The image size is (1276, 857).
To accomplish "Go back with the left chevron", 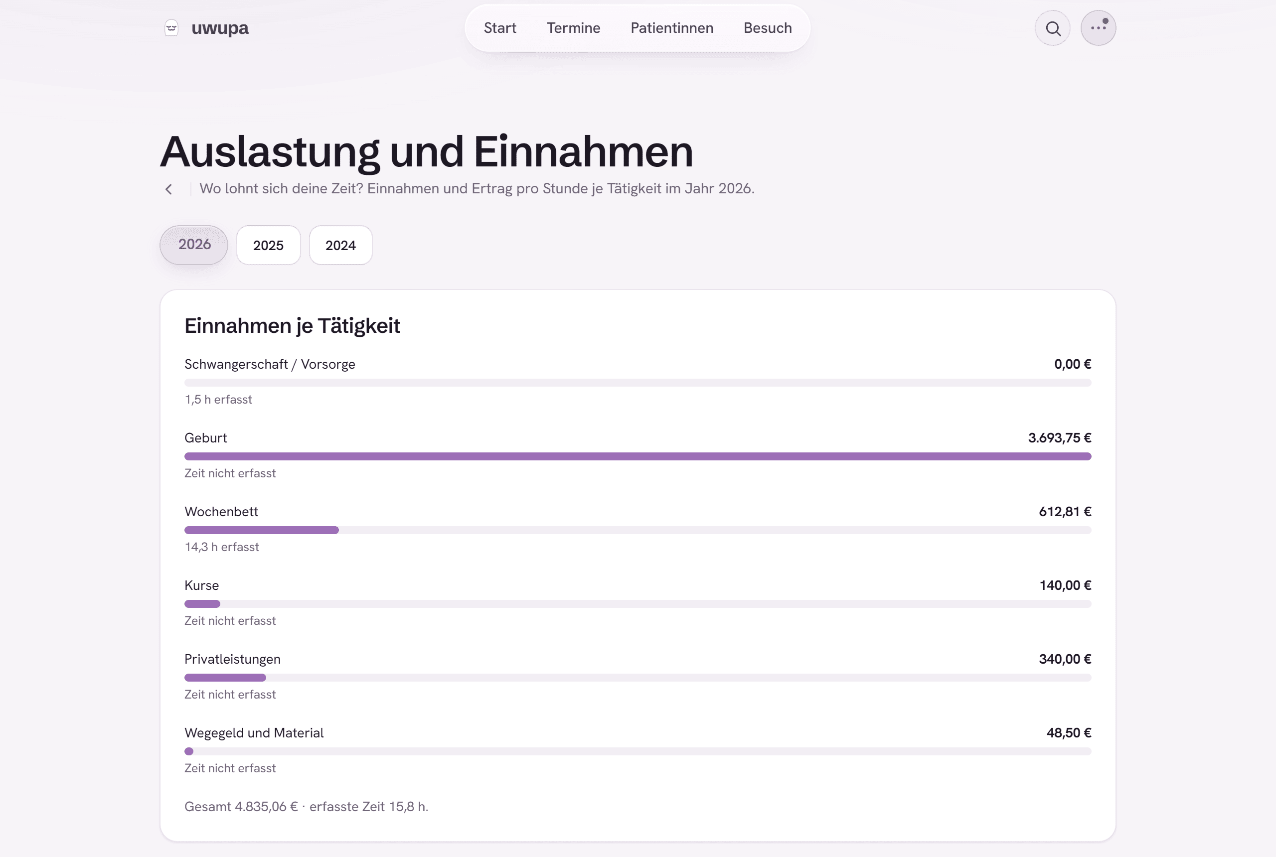I will click(x=169, y=189).
